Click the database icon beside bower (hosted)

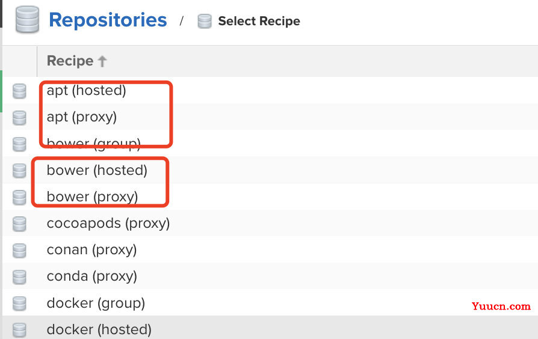click(19, 171)
